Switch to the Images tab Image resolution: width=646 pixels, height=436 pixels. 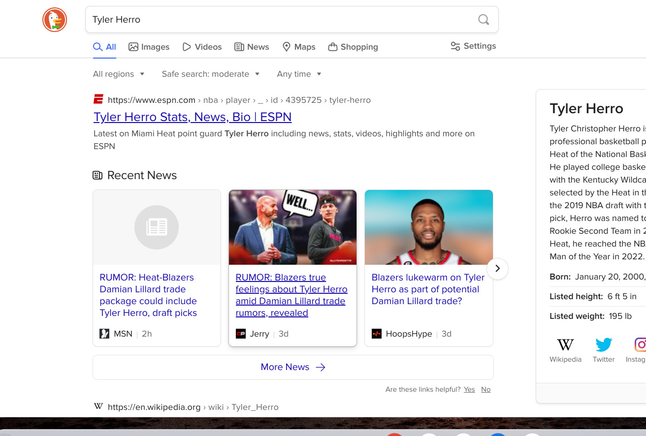[149, 47]
